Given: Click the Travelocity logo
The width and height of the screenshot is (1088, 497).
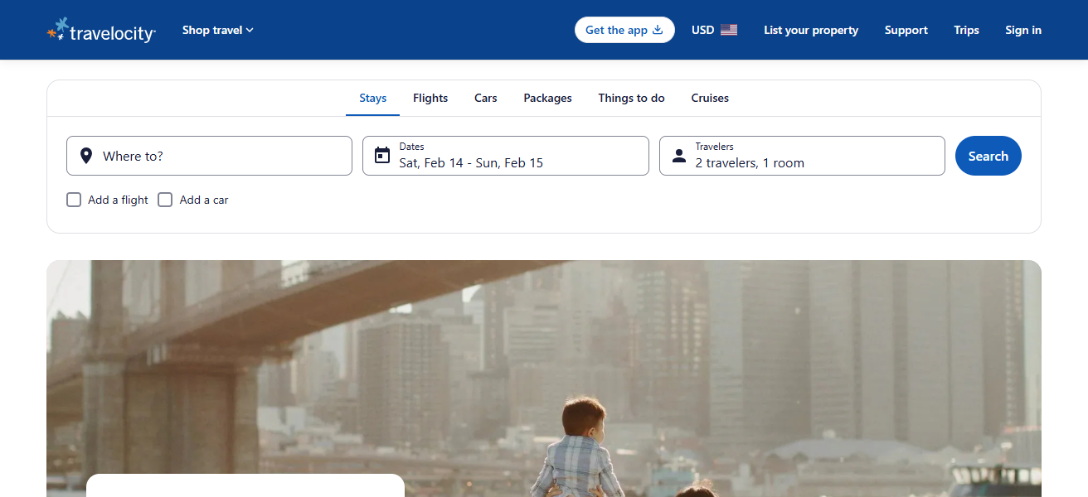Looking at the screenshot, I should 100,30.
